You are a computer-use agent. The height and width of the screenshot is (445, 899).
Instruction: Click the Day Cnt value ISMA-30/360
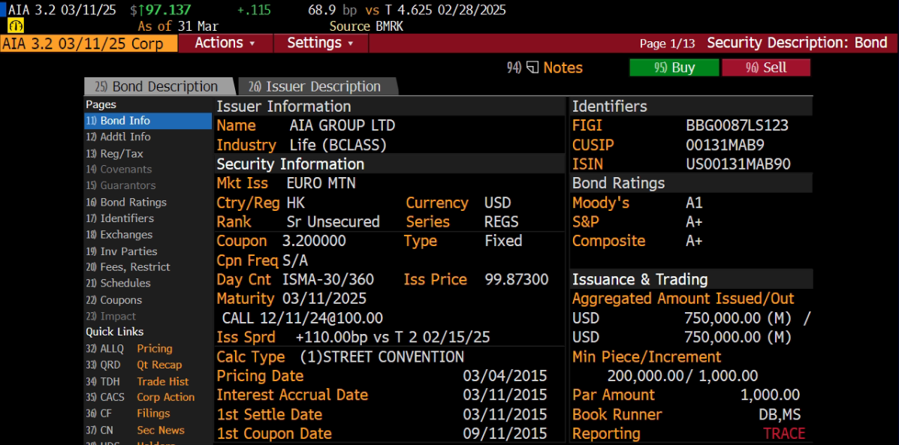coord(328,279)
